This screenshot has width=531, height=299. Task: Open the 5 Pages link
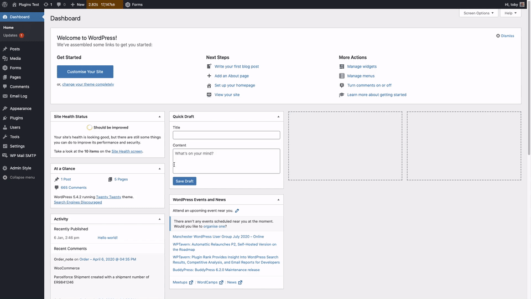(x=121, y=179)
